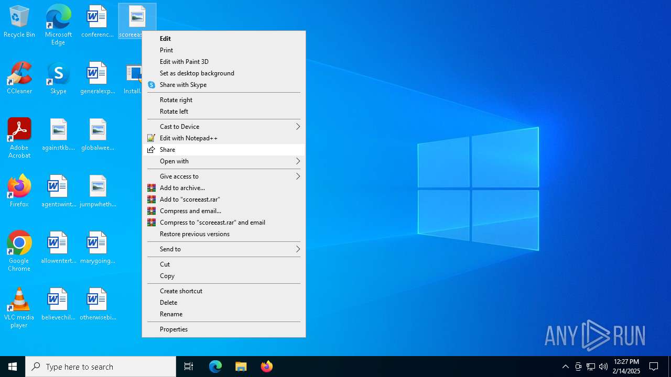Select the againstkb... image file
This screenshot has height=377, width=671.
[x=58, y=135]
